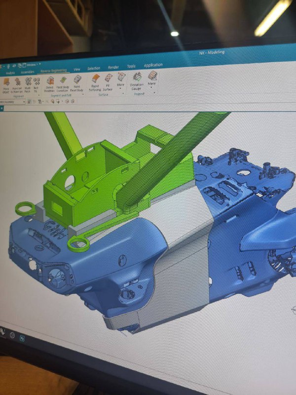
Task: Open the Entire Assembly selection scope dropdown
Action: (12, 102)
